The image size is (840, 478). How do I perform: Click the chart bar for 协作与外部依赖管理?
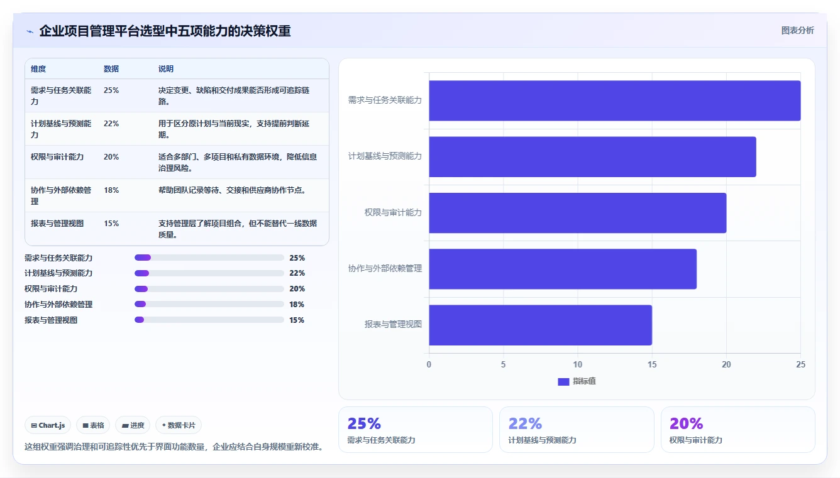[x=563, y=269]
